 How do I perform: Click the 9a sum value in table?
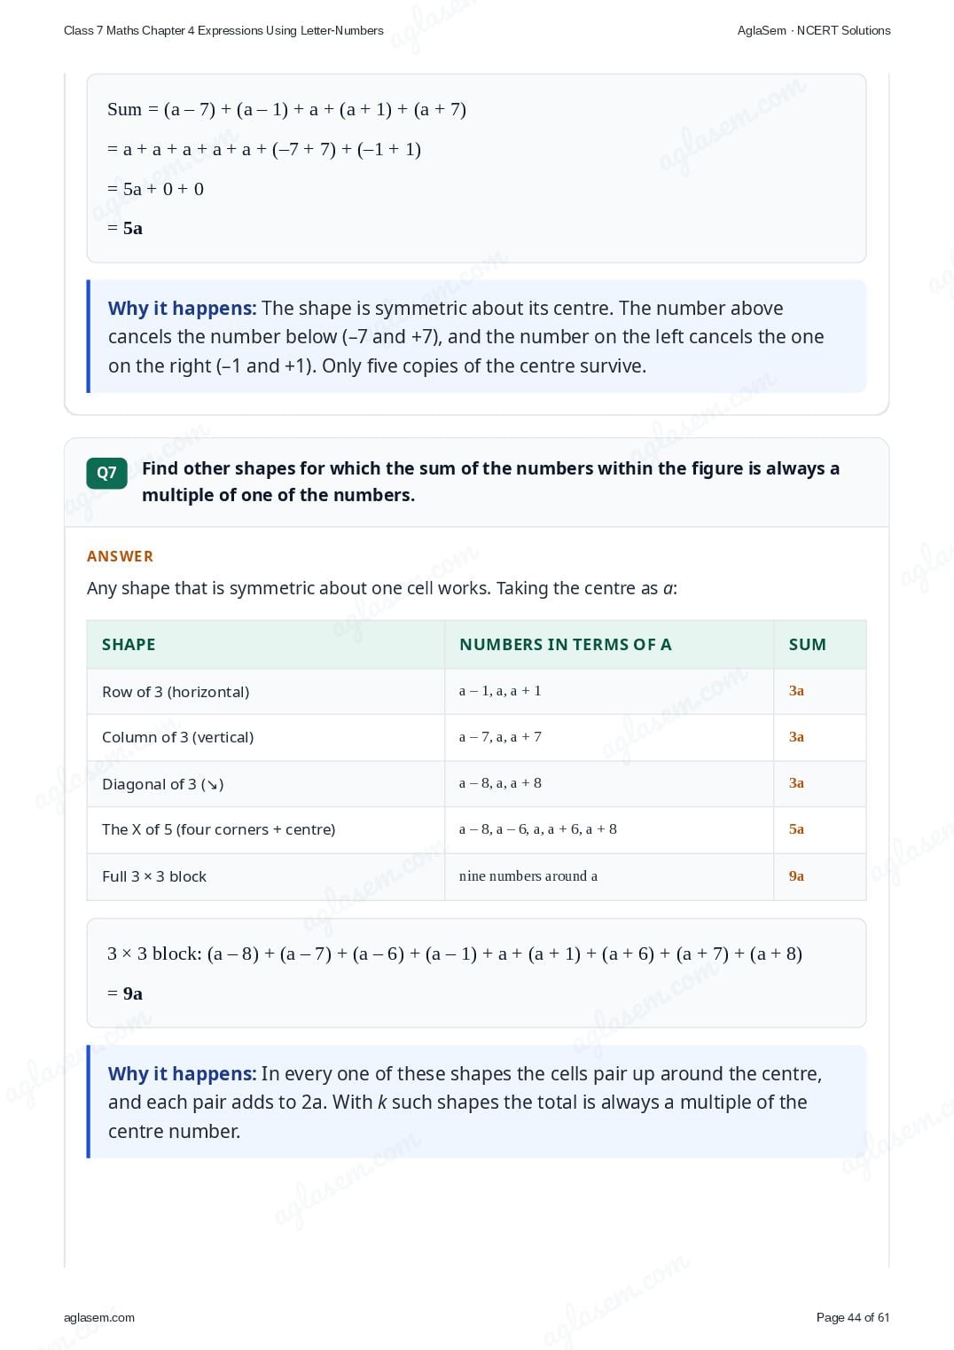pos(796,875)
